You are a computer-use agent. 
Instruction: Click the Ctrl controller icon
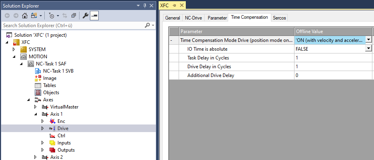click(x=52, y=136)
